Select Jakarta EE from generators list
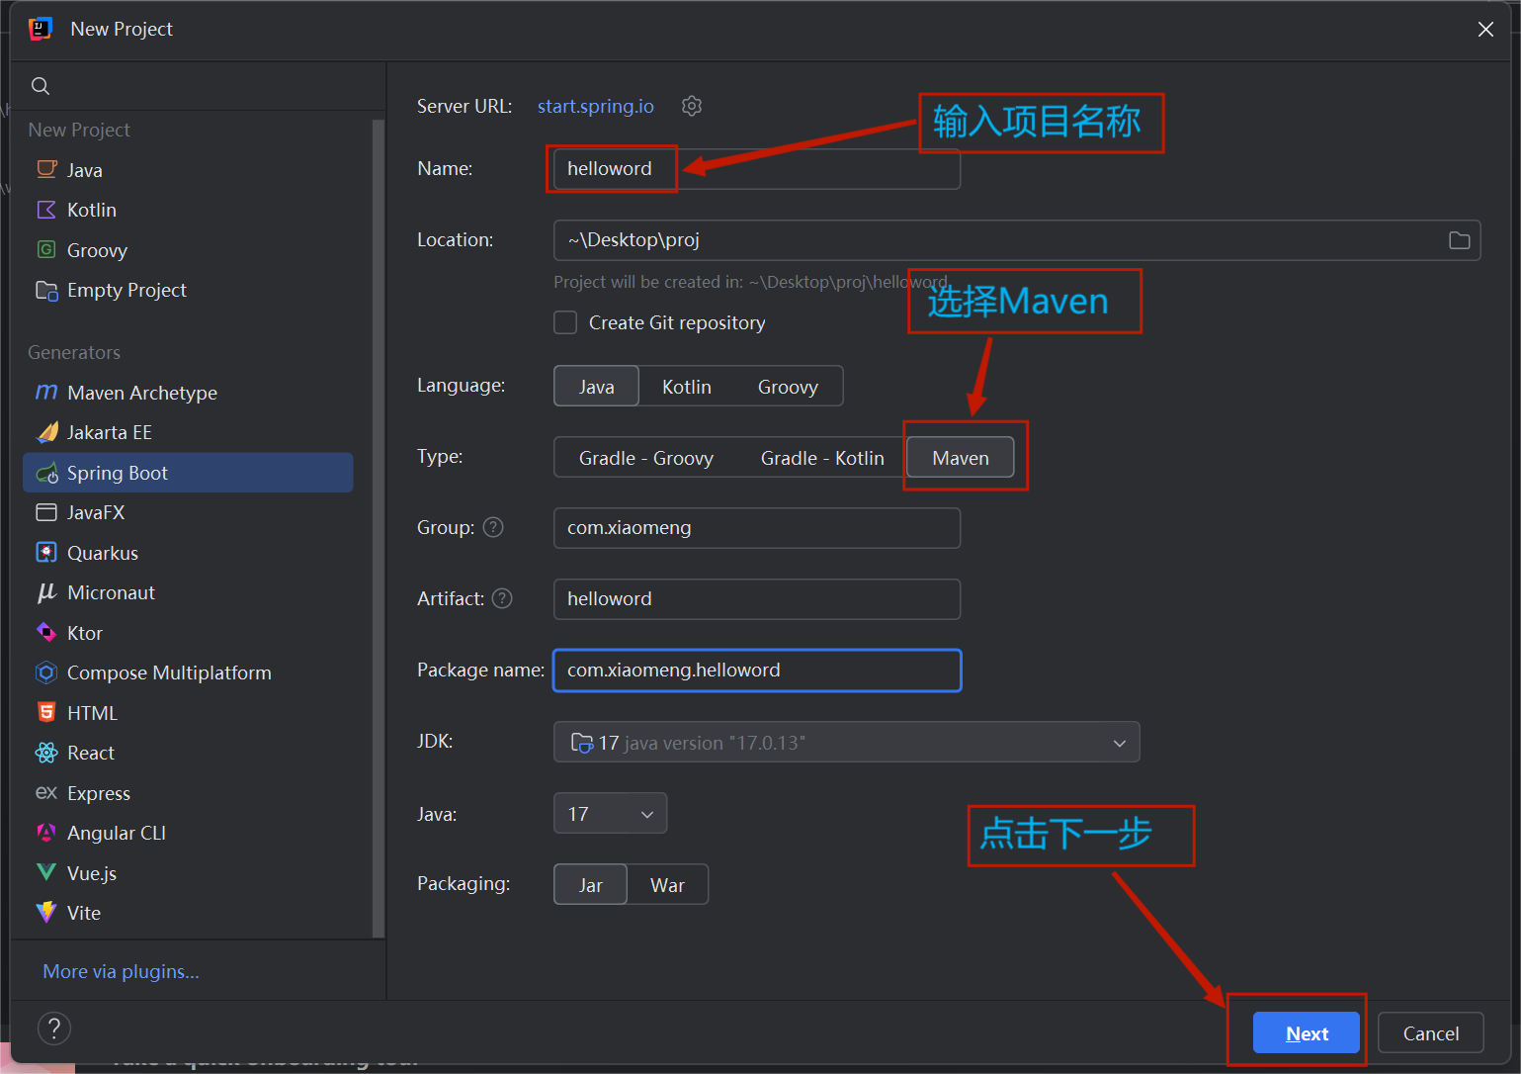The width and height of the screenshot is (1521, 1074). [109, 432]
